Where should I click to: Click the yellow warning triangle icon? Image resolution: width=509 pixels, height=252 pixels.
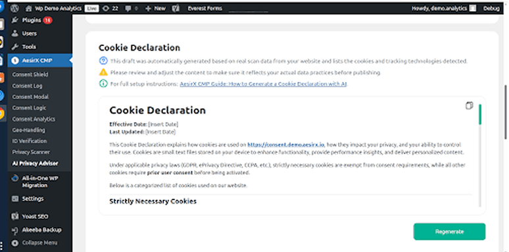click(x=103, y=72)
